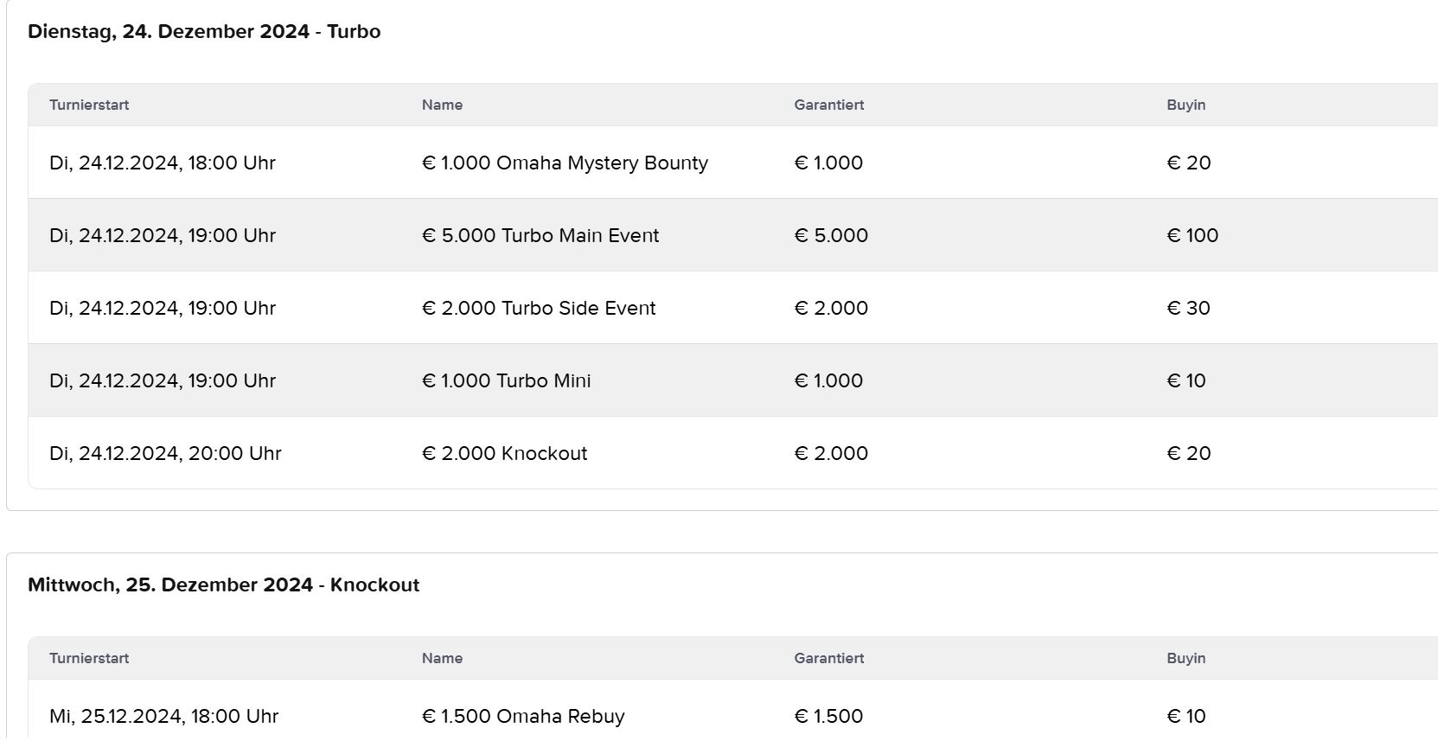This screenshot has height=741, width=1438.
Task: Click the € 100 buy-in of Turbo Main Event
Action: click(x=1192, y=235)
